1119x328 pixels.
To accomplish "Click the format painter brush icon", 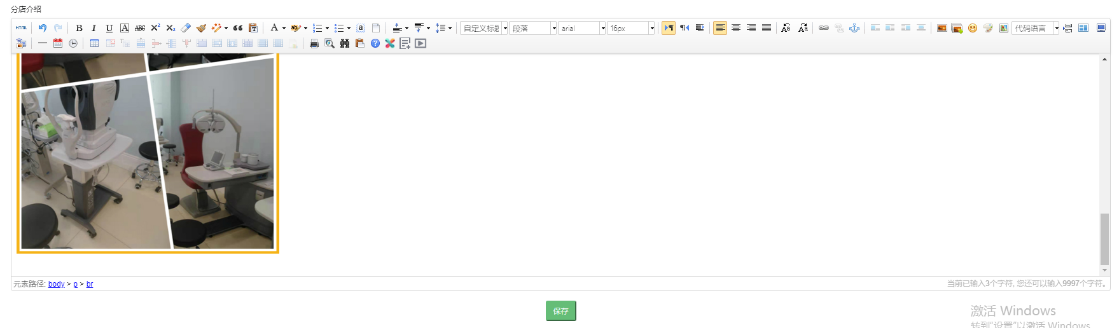I will coord(201,28).
